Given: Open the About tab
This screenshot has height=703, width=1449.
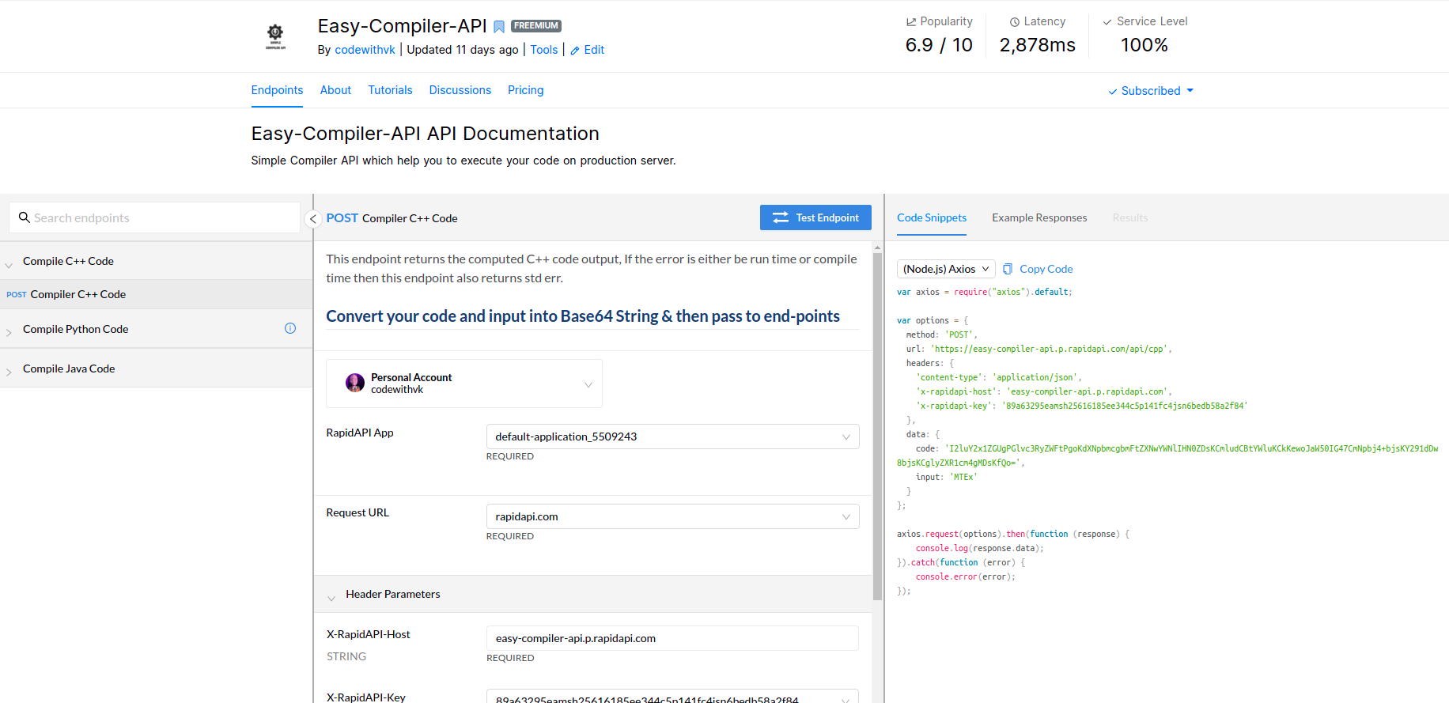Looking at the screenshot, I should pos(335,90).
